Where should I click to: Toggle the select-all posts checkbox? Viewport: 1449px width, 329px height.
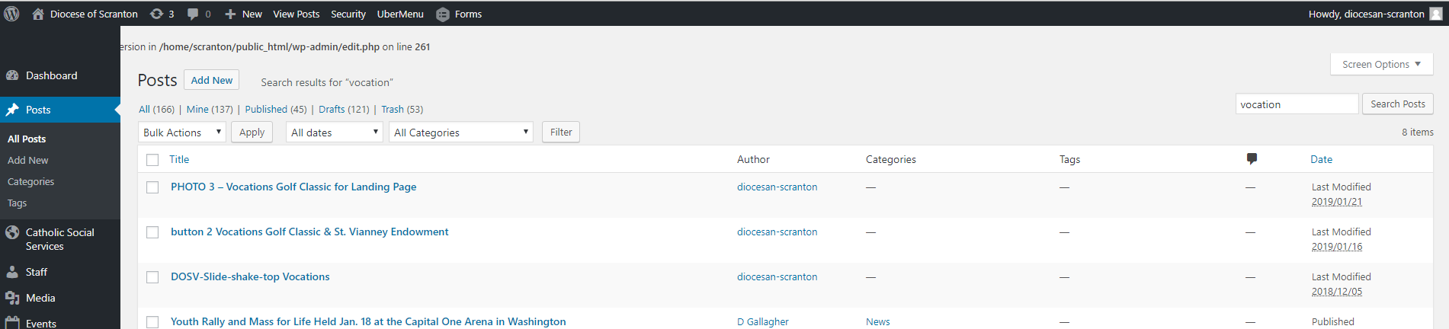pos(152,160)
